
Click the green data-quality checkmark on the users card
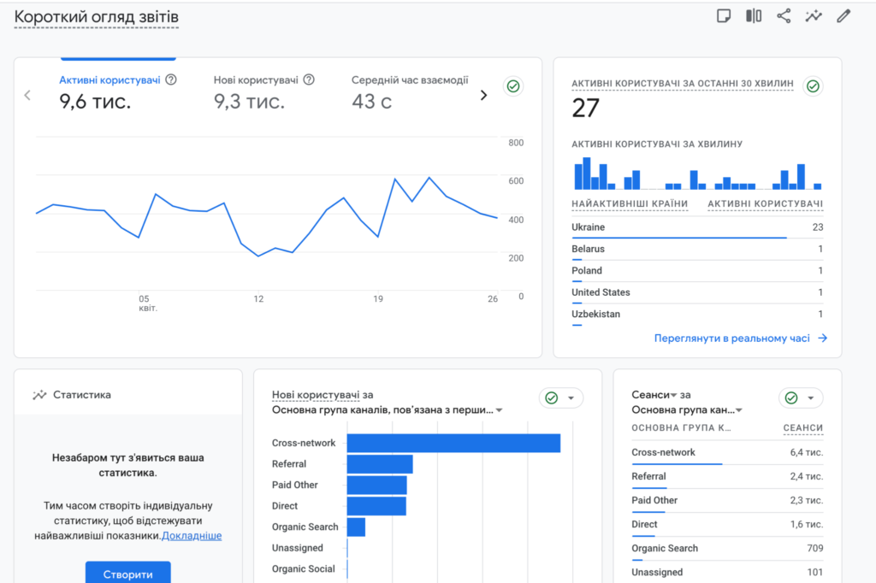(512, 85)
